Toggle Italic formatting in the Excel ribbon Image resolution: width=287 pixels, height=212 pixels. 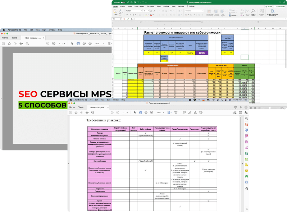coord(130,14)
